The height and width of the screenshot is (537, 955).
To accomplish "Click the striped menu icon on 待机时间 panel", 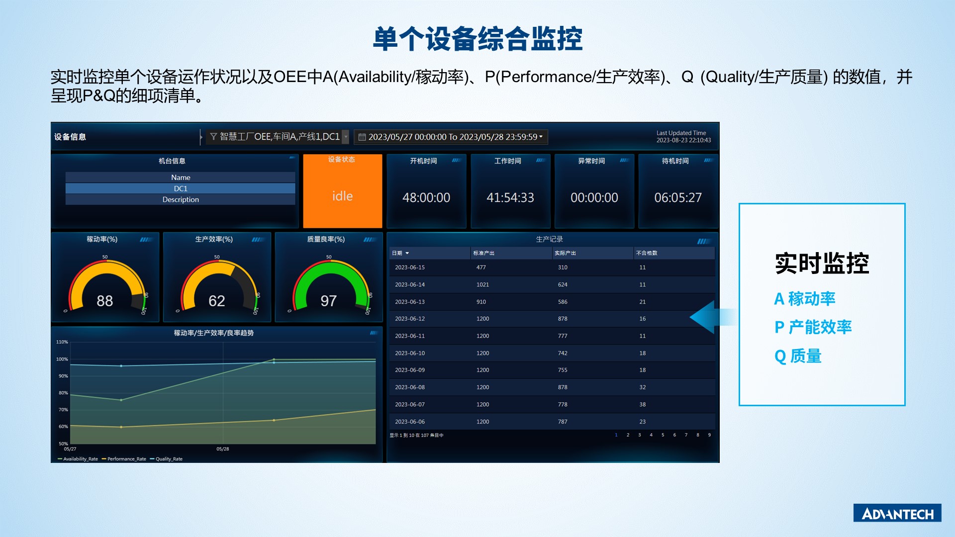I will [708, 160].
